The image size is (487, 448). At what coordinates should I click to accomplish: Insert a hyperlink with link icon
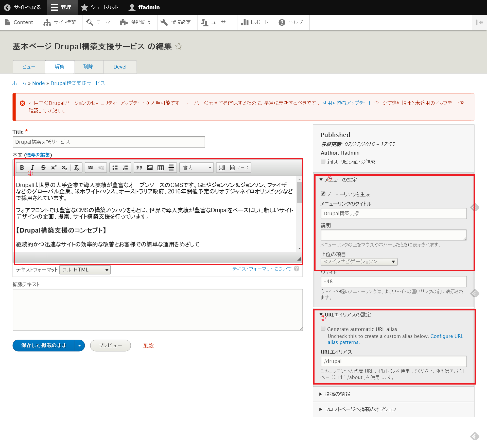click(x=91, y=168)
